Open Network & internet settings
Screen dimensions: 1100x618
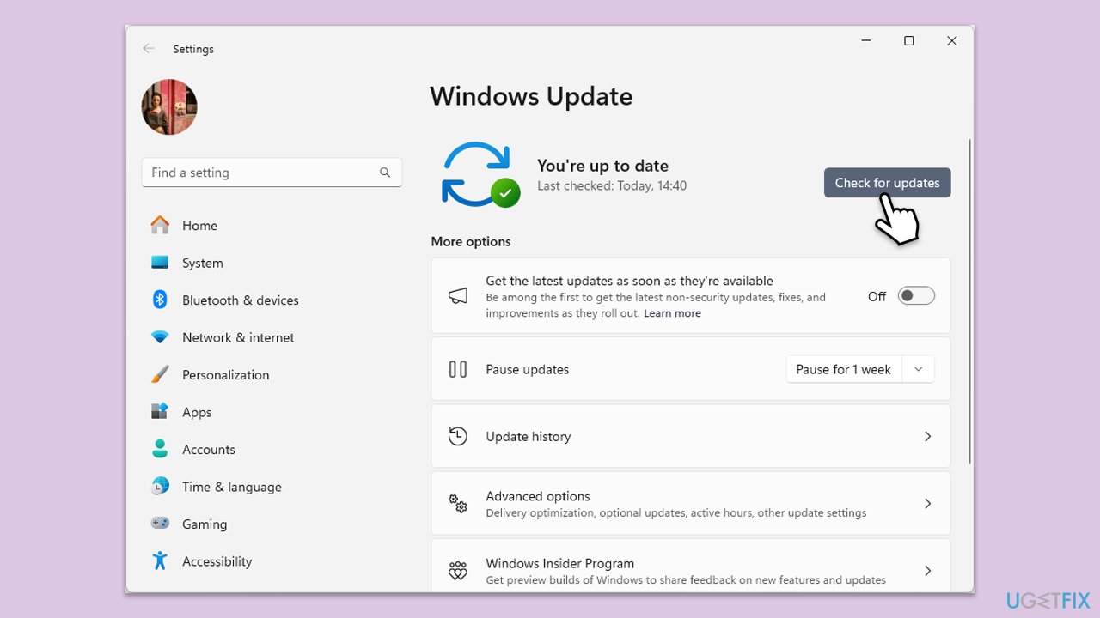(x=238, y=337)
